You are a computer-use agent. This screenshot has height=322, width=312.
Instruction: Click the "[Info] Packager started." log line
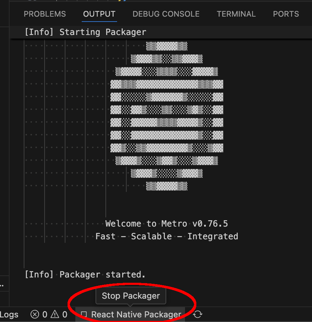[85, 274]
